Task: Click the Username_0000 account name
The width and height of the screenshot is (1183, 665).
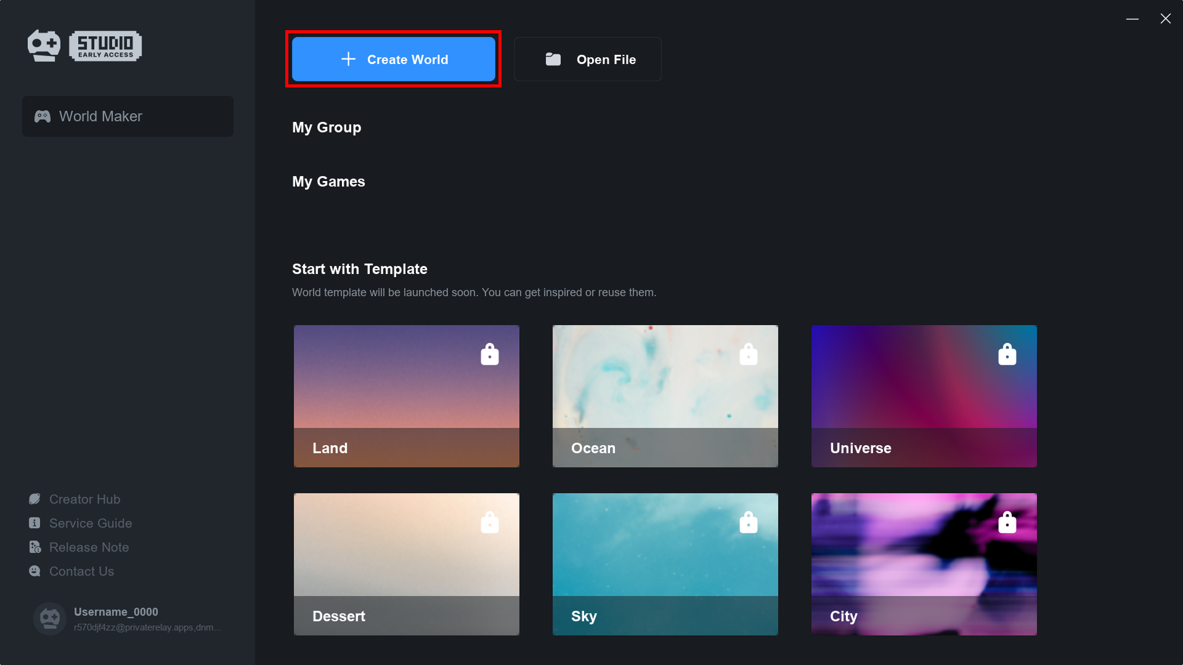Action: (116, 611)
